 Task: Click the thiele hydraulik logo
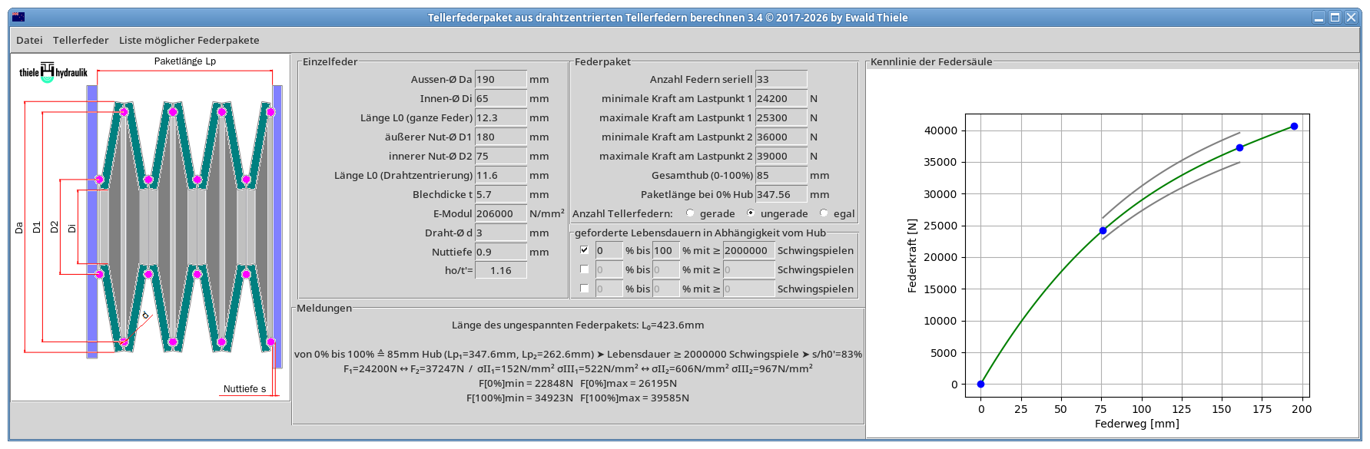point(53,72)
